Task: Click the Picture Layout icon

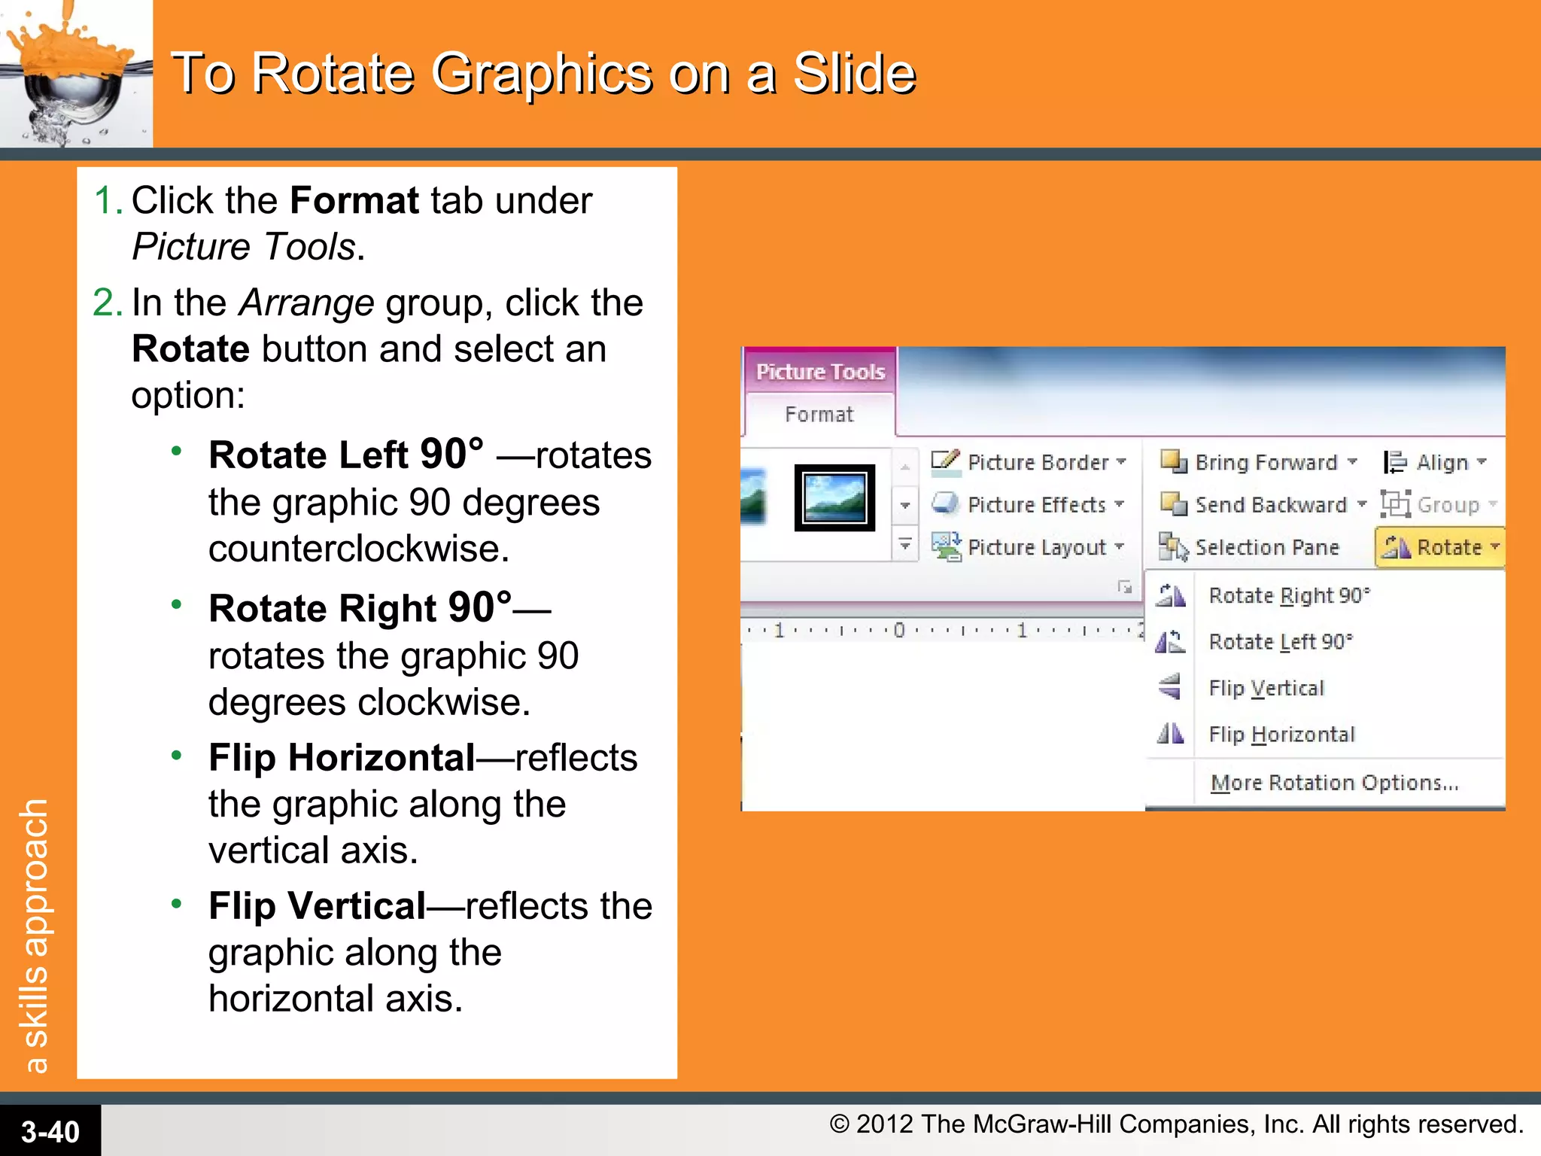Action: 945,546
